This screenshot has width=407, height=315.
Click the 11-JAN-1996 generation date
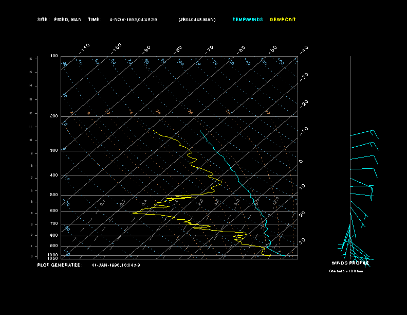[x=116, y=265]
